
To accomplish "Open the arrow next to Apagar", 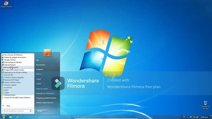I will click(x=46, y=111).
